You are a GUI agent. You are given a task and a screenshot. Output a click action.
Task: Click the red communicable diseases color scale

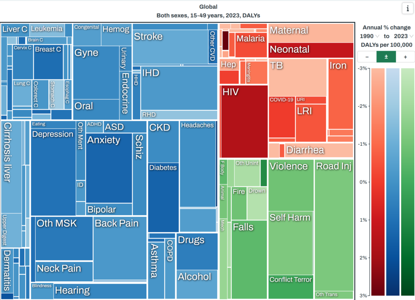(378, 182)
